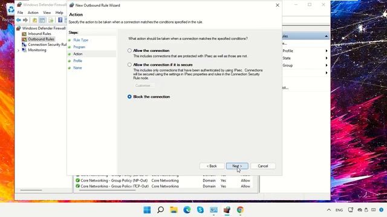Open the Action menu
The image size is (387, 217).
point(33,13)
